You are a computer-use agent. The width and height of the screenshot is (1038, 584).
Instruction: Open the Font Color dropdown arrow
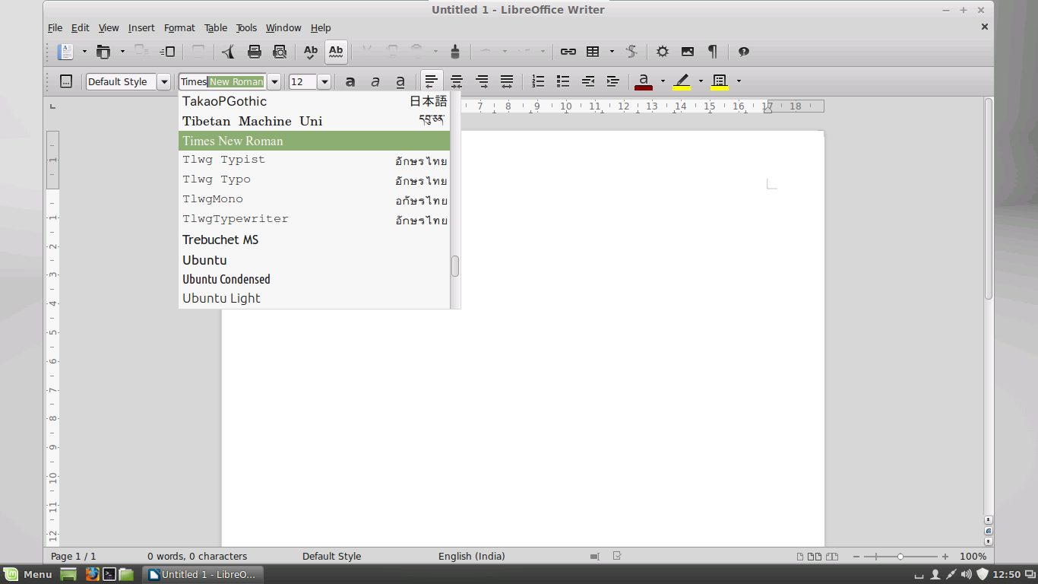(x=663, y=81)
